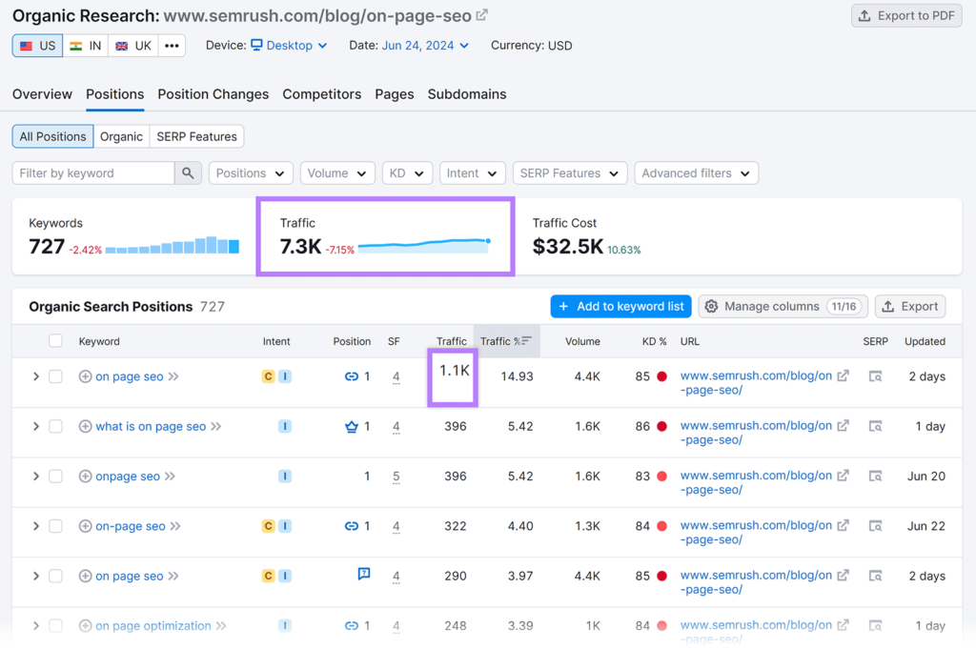The height and width of the screenshot is (649, 976).
Task: Sort by the Volume column header
Action: 582,341
